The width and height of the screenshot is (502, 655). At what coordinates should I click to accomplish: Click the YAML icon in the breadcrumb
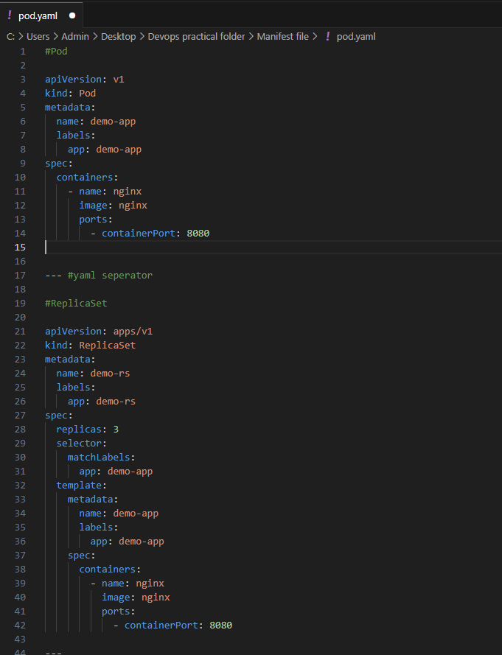tap(327, 37)
